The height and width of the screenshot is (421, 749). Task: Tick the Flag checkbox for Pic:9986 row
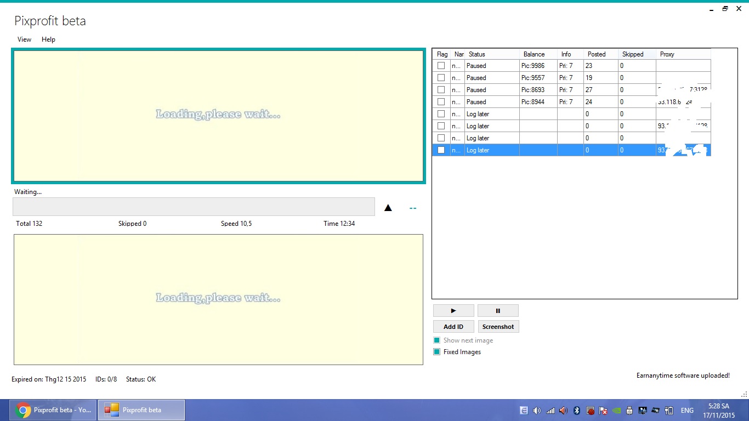441,65
